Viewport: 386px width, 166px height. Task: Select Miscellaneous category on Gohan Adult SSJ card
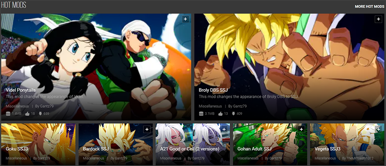tap(248, 158)
